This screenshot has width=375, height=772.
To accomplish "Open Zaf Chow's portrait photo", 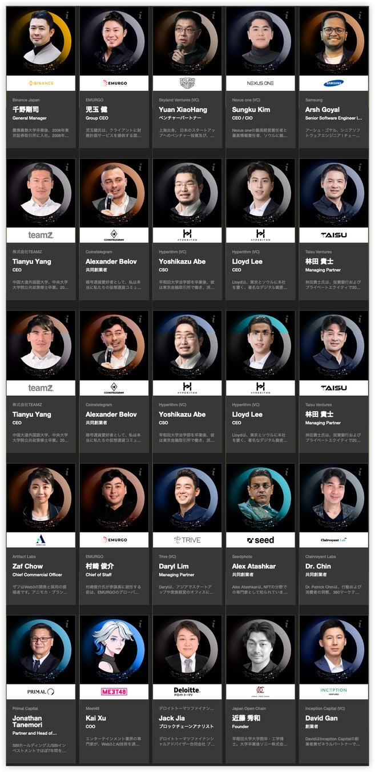I will [41, 498].
